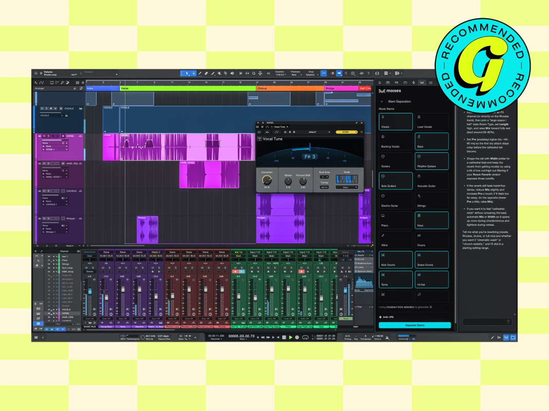This screenshot has width=549, height=411.
Task: Click the Separate Stems button
Action: [414, 325]
